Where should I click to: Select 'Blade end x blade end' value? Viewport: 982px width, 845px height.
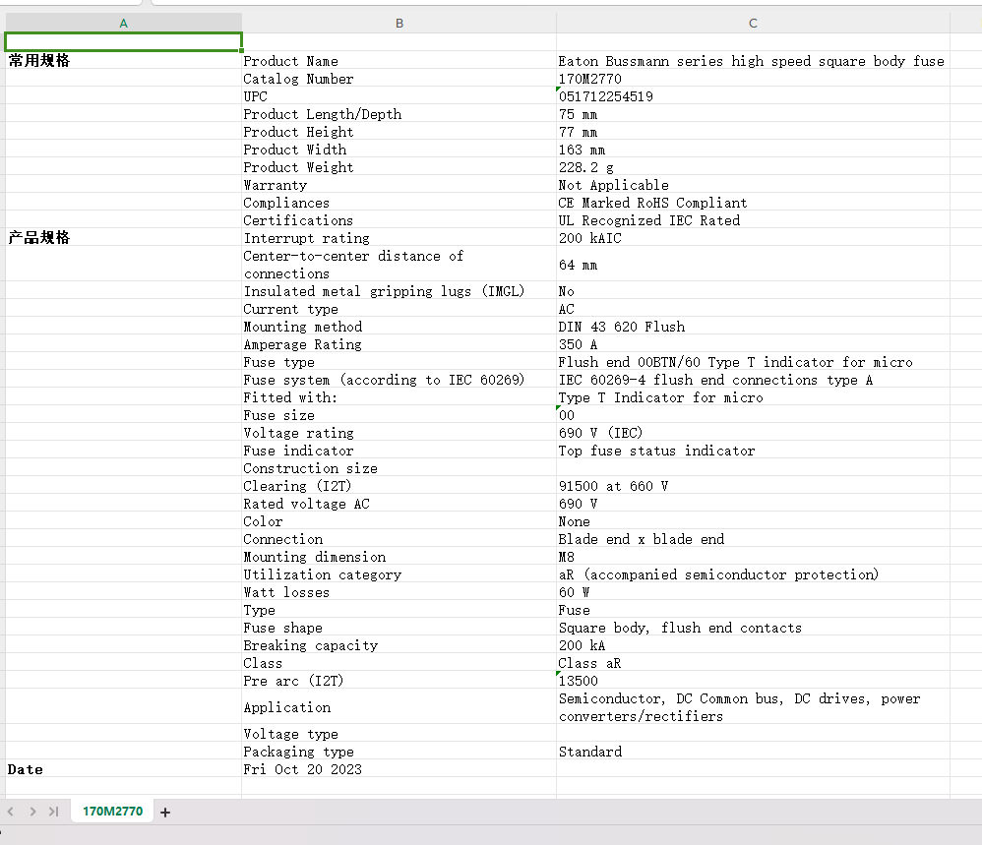click(x=753, y=539)
